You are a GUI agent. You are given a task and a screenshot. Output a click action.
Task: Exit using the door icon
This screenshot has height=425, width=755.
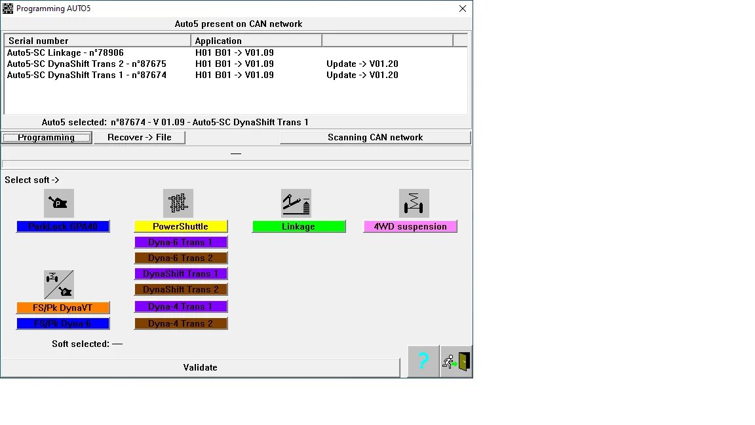click(456, 361)
